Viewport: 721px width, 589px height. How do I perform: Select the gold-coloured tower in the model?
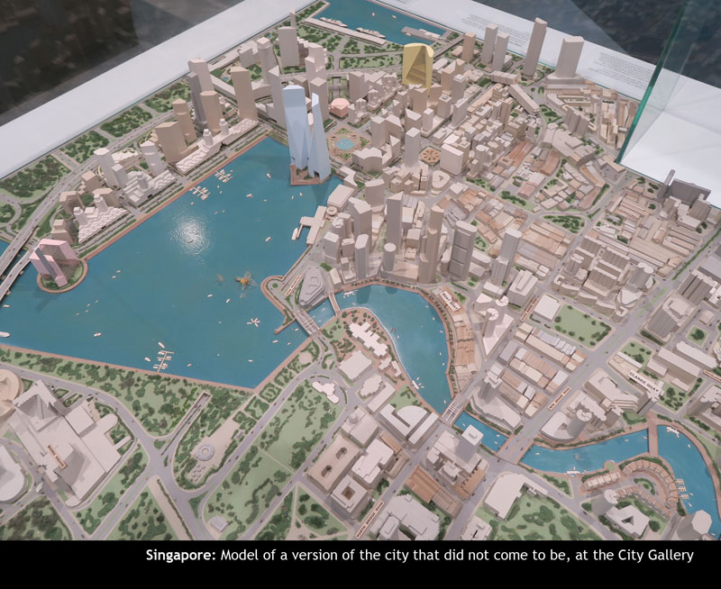point(417,66)
